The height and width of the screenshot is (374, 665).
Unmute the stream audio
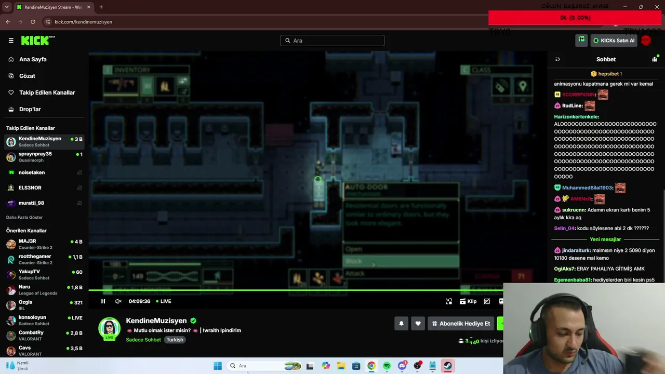coord(118,301)
